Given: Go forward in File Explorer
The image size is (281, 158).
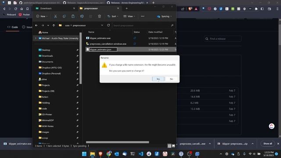Looking at the screenshot, I should tap(43, 25).
